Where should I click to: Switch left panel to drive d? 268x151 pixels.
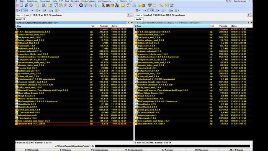pyautogui.click(x=31, y=10)
